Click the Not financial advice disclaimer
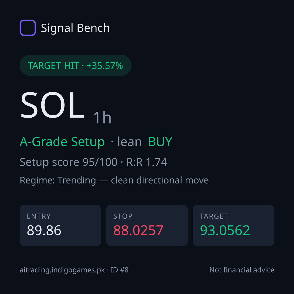The height and width of the screenshot is (294, 294). pos(242,270)
